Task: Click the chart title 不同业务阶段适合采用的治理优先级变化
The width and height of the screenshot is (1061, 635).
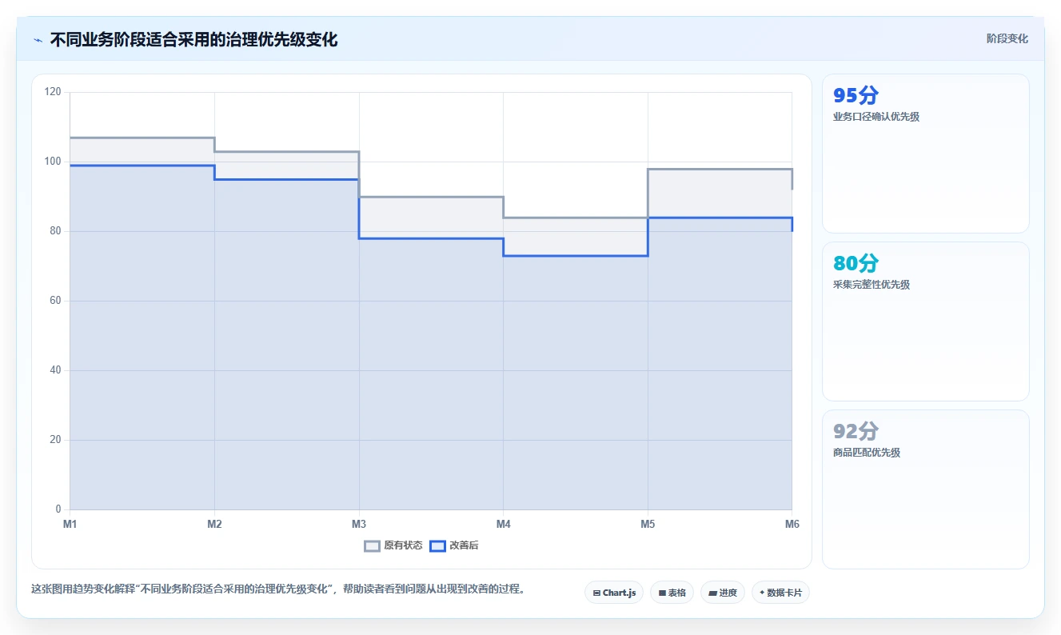Action: click(193, 39)
